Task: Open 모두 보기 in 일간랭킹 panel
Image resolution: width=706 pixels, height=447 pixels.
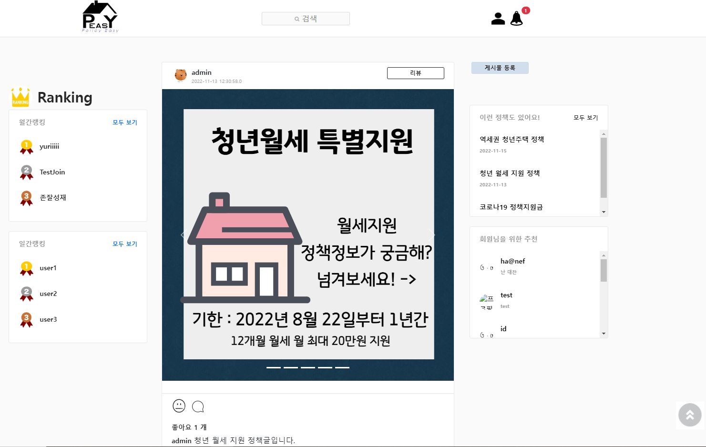Action: (x=125, y=244)
